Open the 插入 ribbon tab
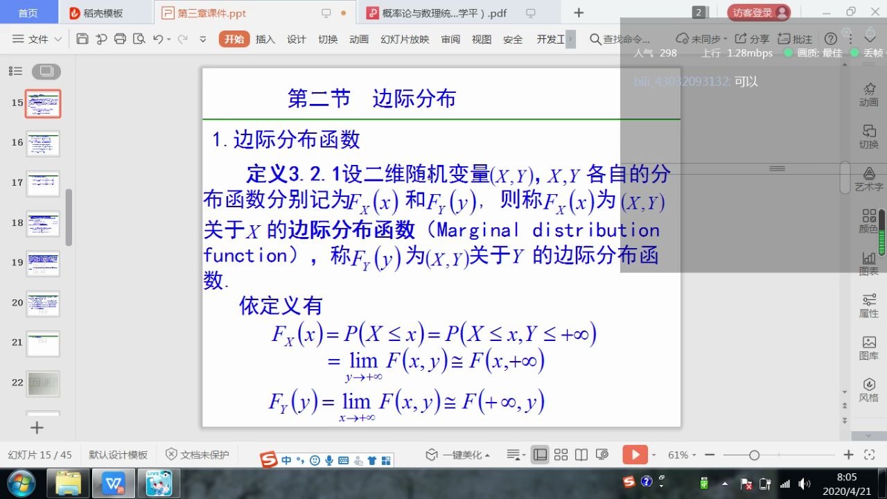 (x=265, y=40)
